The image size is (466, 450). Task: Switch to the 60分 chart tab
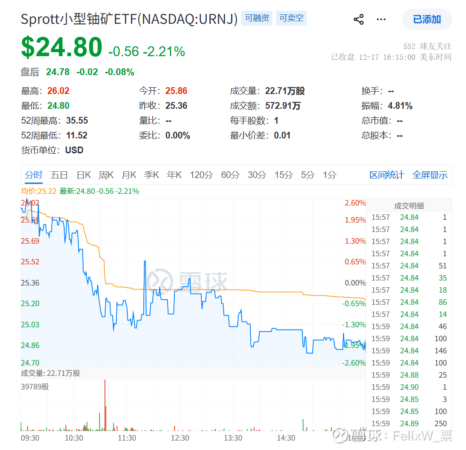[231, 175]
